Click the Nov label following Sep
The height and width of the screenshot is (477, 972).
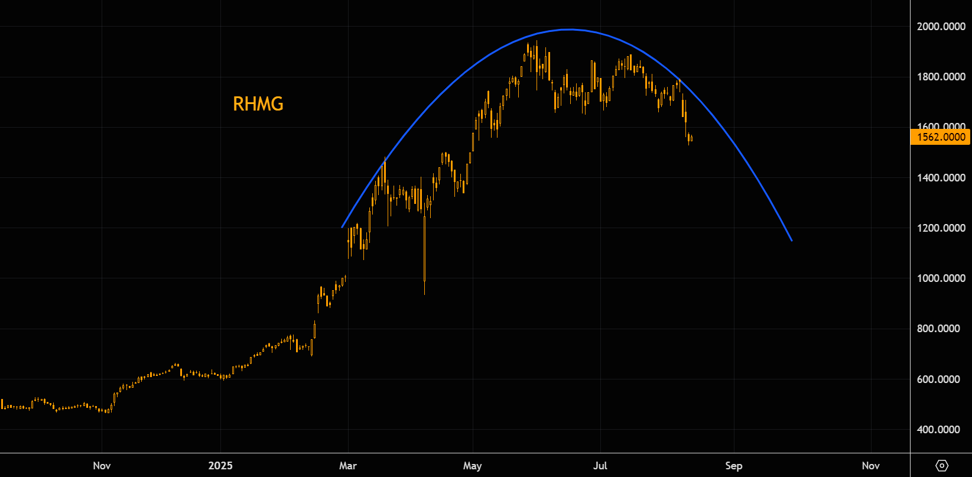[x=870, y=466]
